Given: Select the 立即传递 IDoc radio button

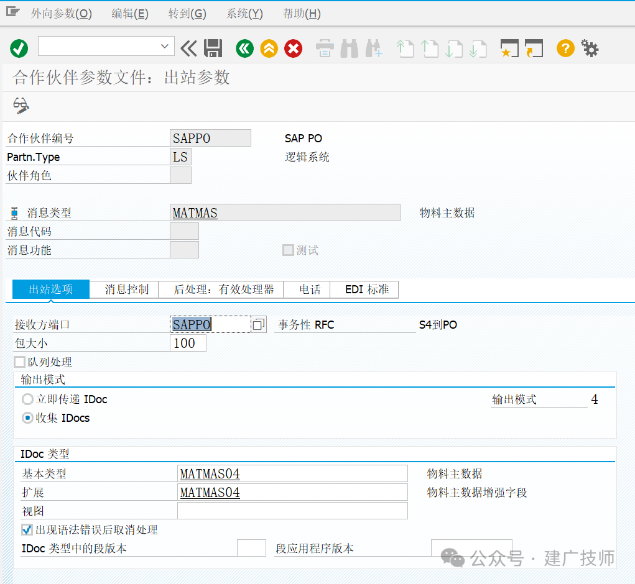Looking at the screenshot, I should click(x=27, y=399).
